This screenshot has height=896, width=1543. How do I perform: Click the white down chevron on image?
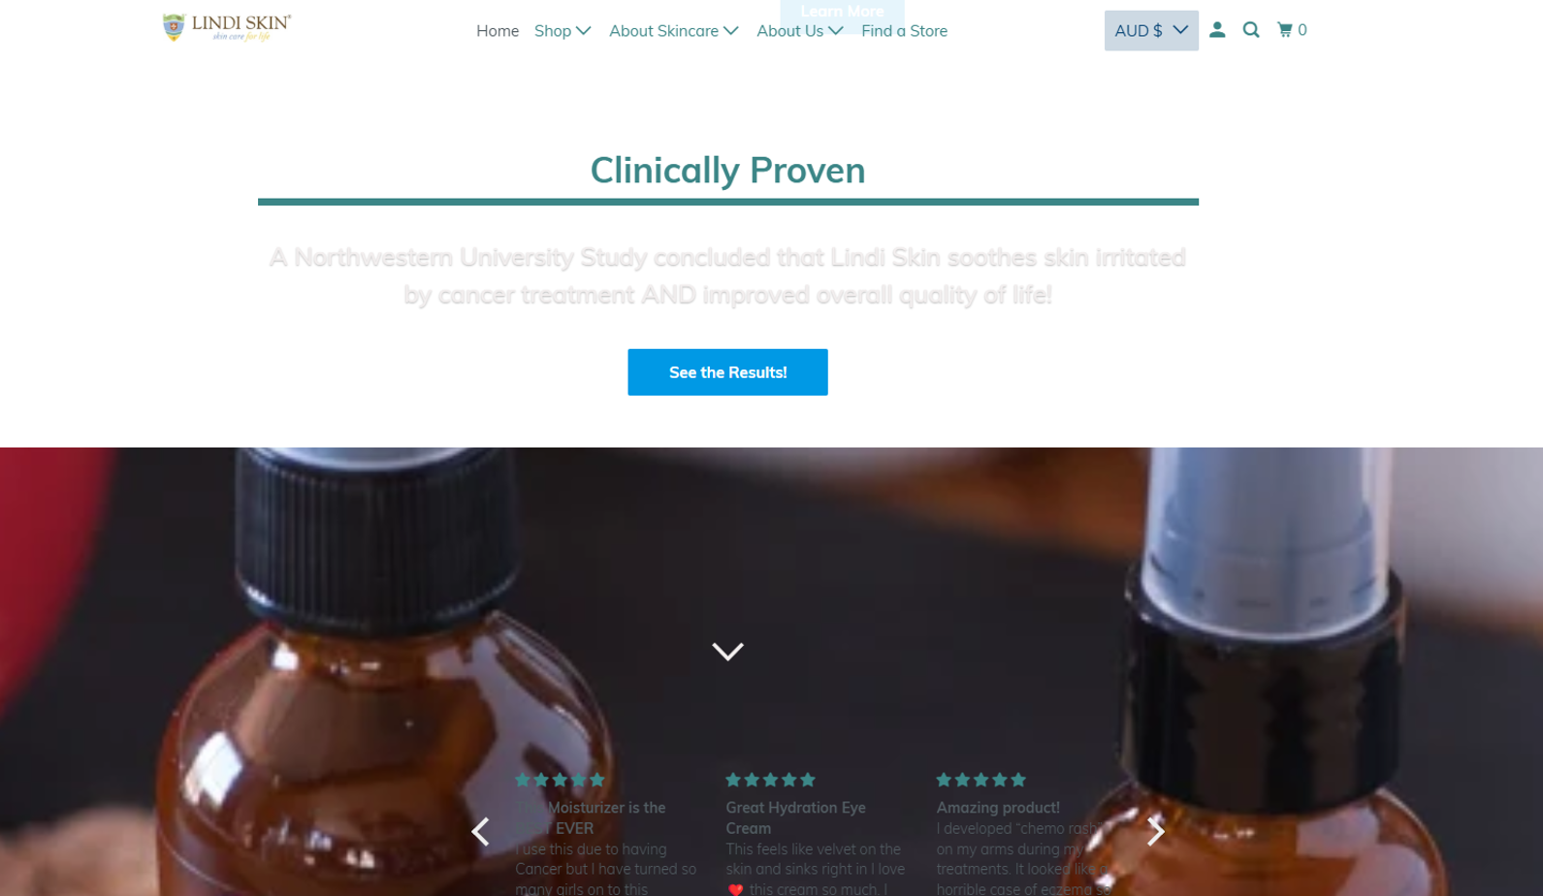[x=727, y=651]
